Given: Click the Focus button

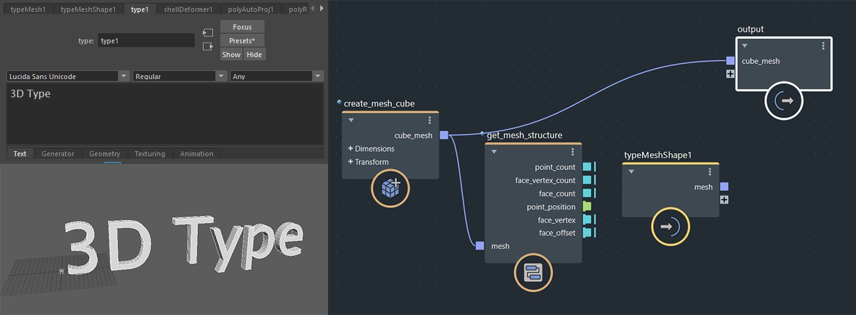Looking at the screenshot, I should pyautogui.click(x=242, y=27).
